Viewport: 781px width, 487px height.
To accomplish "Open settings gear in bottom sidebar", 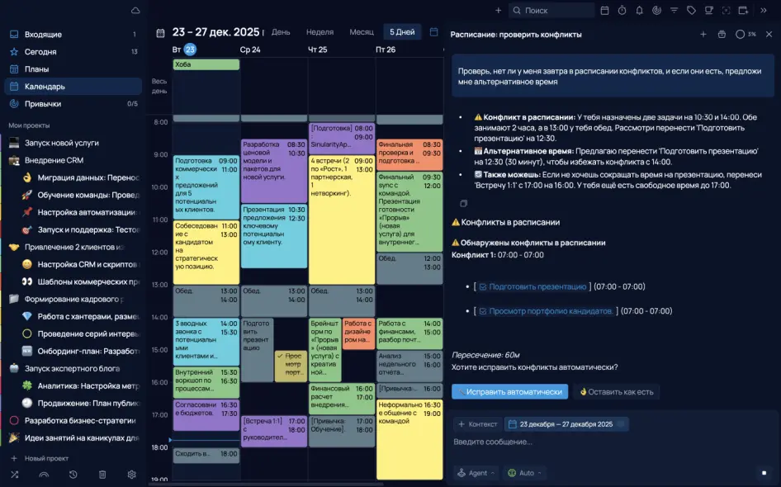I will point(131,475).
